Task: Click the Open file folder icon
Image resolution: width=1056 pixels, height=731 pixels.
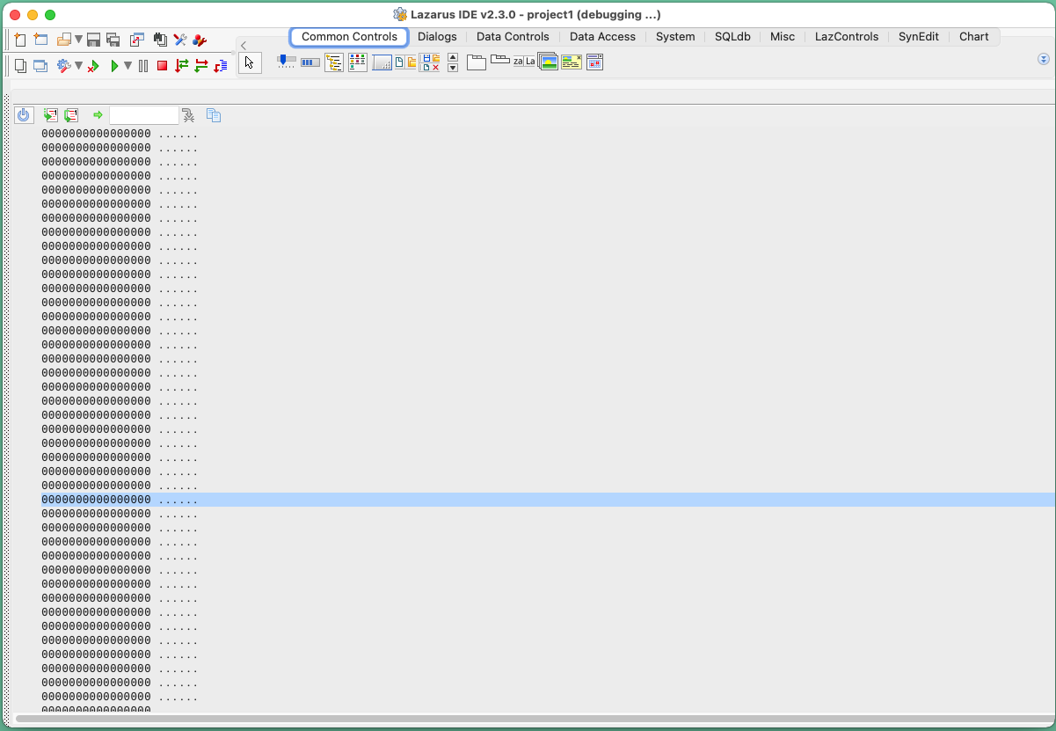Action: (x=63, y=40)
